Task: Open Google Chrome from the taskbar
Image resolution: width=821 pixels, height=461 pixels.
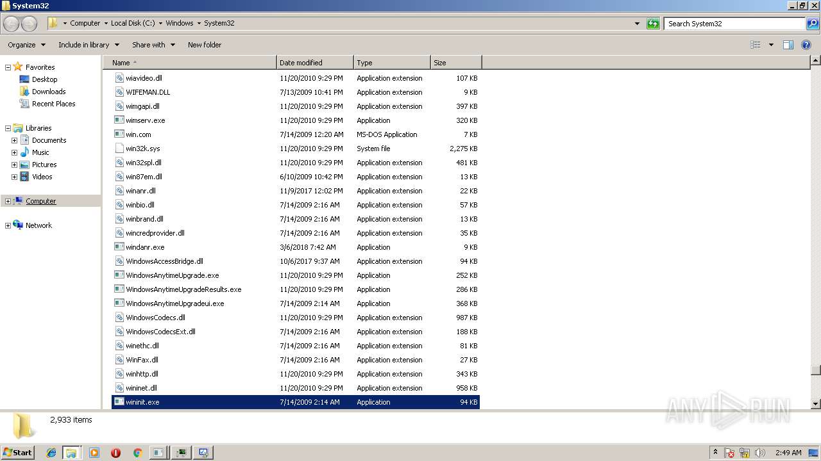Action: pos(137,453)
